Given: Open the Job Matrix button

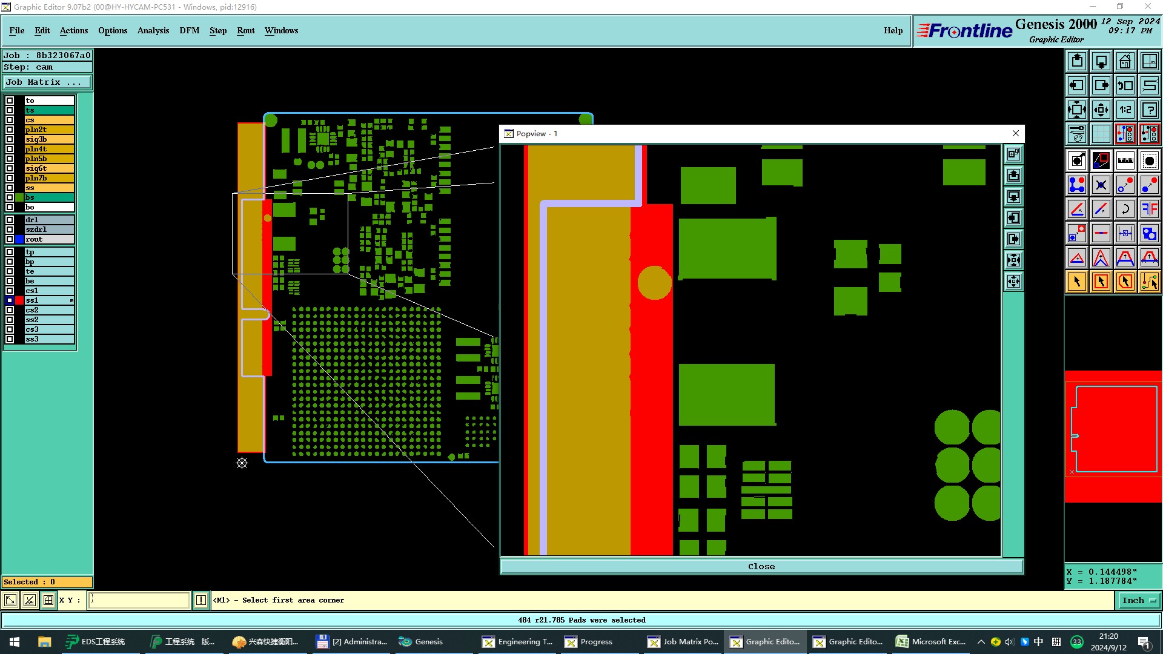Looking at the screenshot, I should tap(47, 82).
